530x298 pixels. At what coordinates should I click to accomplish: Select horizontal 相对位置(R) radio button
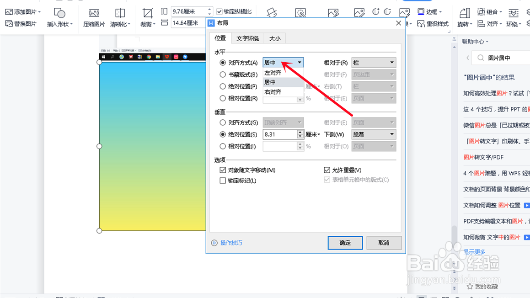(x=222, y=98)
